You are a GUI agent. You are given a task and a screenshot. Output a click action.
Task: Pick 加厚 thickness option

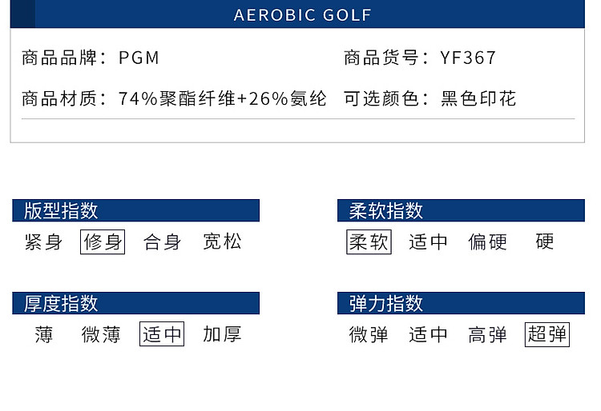click(222, 335)
